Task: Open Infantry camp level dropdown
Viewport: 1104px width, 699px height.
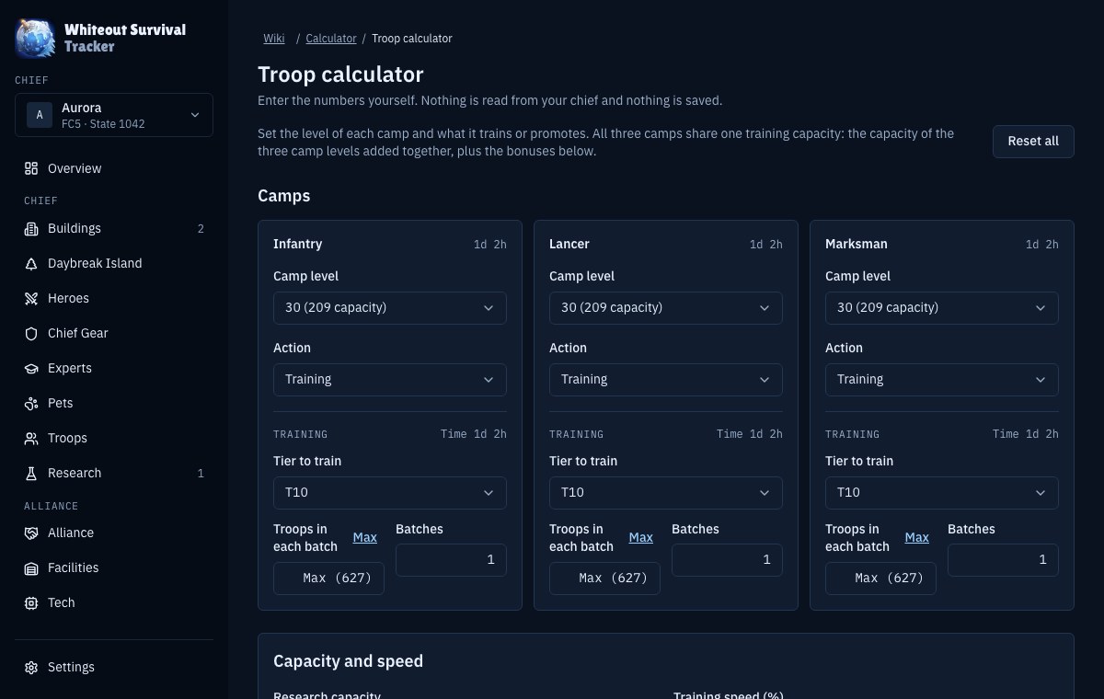Action: pyautogui.click(x=390, y=307)
